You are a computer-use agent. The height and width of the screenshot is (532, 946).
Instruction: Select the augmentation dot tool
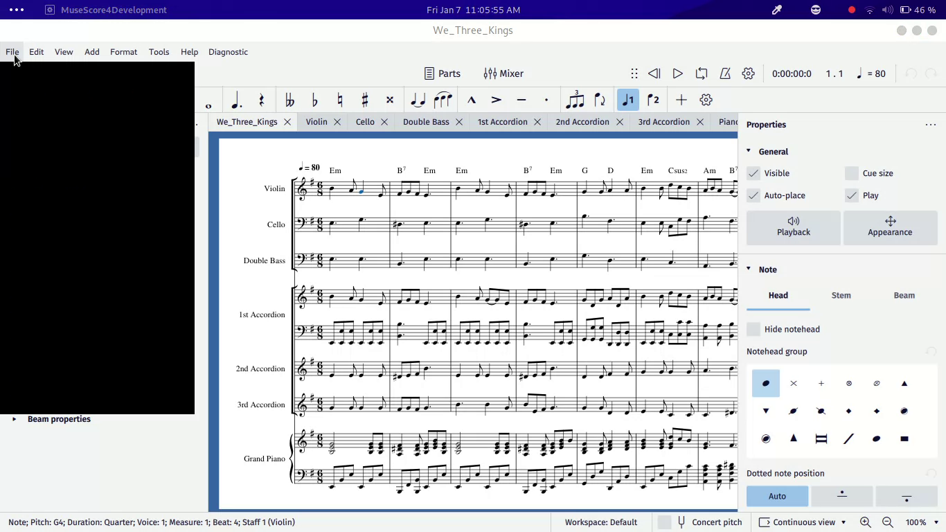(x=236, y=100)
